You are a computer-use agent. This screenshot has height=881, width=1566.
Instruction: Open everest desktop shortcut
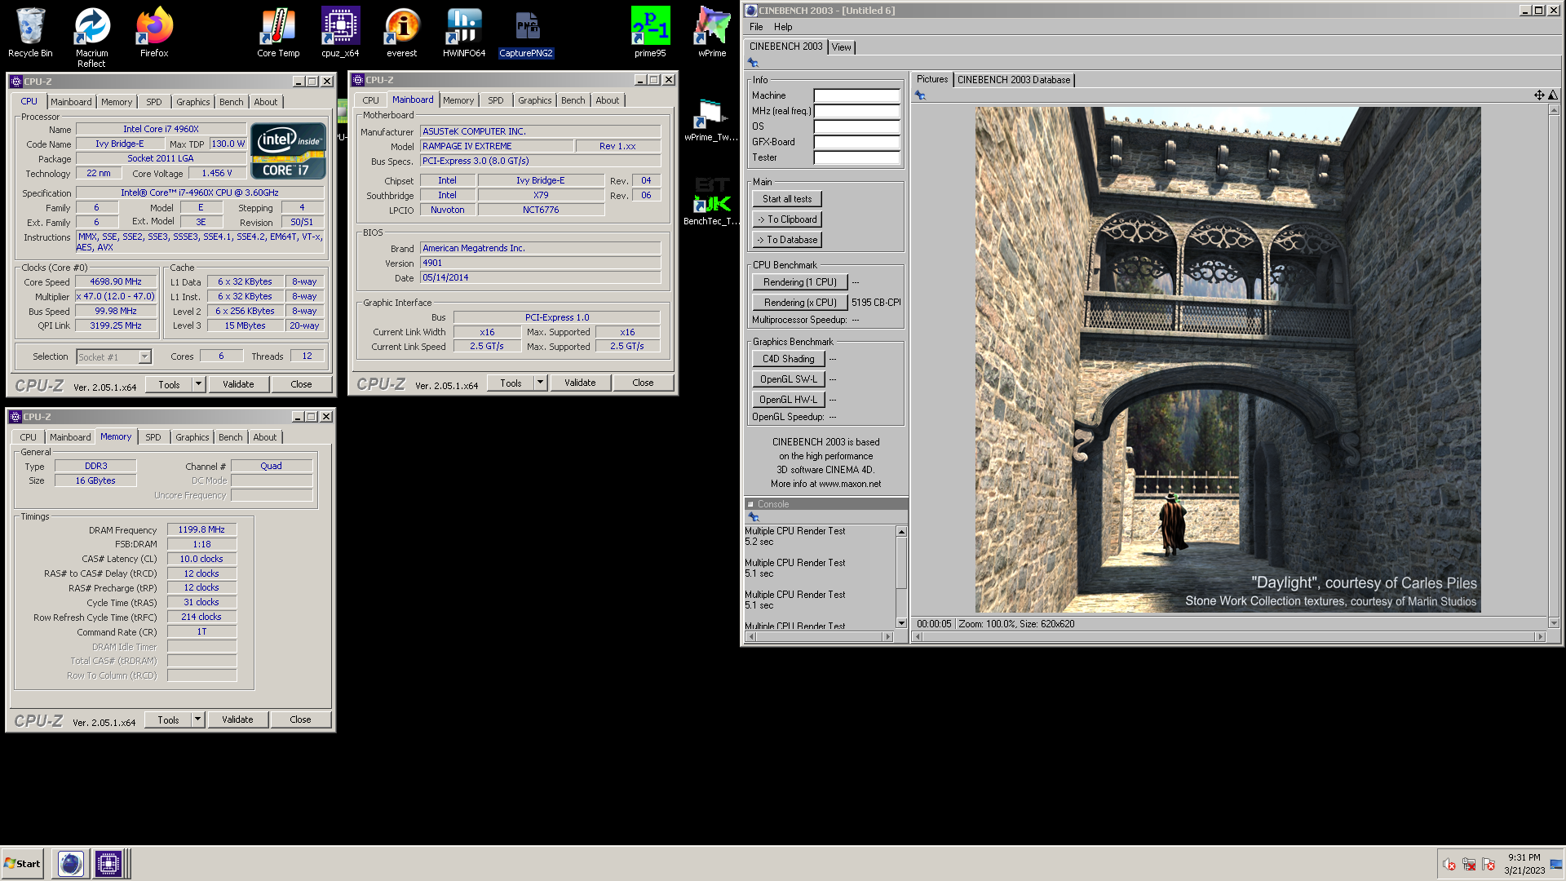point(402,33)
